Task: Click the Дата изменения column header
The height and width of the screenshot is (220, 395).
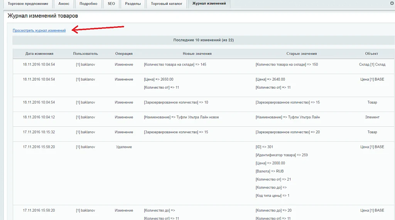Action: 39,54
